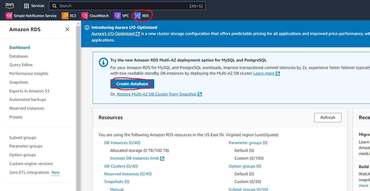Click the Snapshots (0) resource link
Viewport: 370px width, 191px height.
click(117, 182)
